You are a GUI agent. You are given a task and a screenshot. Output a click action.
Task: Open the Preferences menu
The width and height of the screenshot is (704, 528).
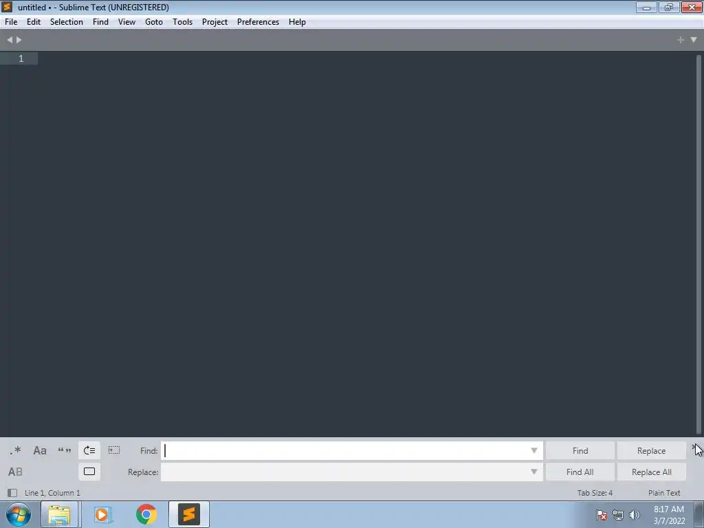pyautogui.click(x=258, y=22)
